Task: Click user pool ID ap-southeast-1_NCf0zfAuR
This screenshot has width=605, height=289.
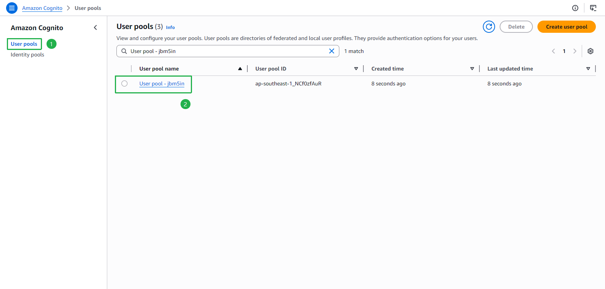Action: point(289,83)
